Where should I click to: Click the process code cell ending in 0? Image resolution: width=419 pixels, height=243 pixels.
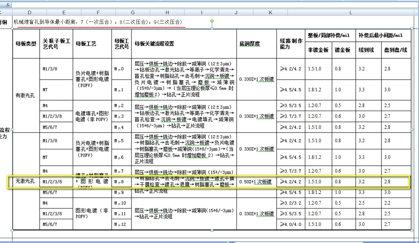(121, 69)
